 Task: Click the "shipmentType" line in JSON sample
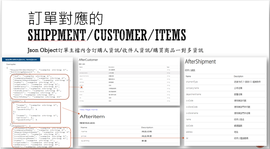[40, 128]
